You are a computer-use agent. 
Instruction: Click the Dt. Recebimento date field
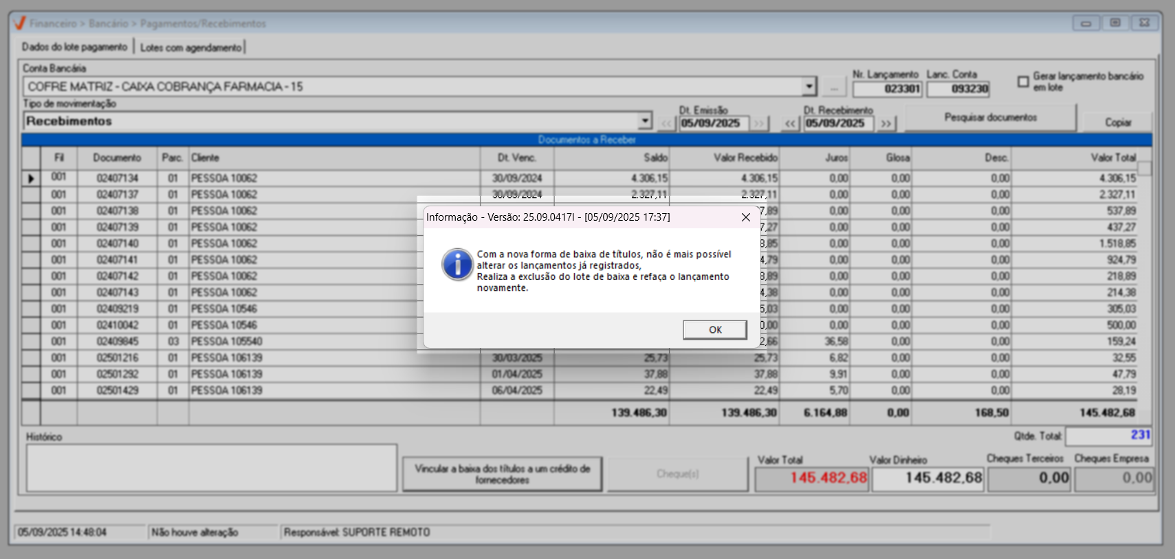(x=838, y=124)
